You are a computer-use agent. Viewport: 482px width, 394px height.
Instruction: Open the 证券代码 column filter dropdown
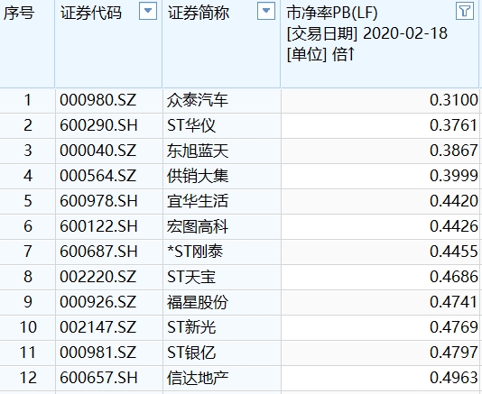148,11
